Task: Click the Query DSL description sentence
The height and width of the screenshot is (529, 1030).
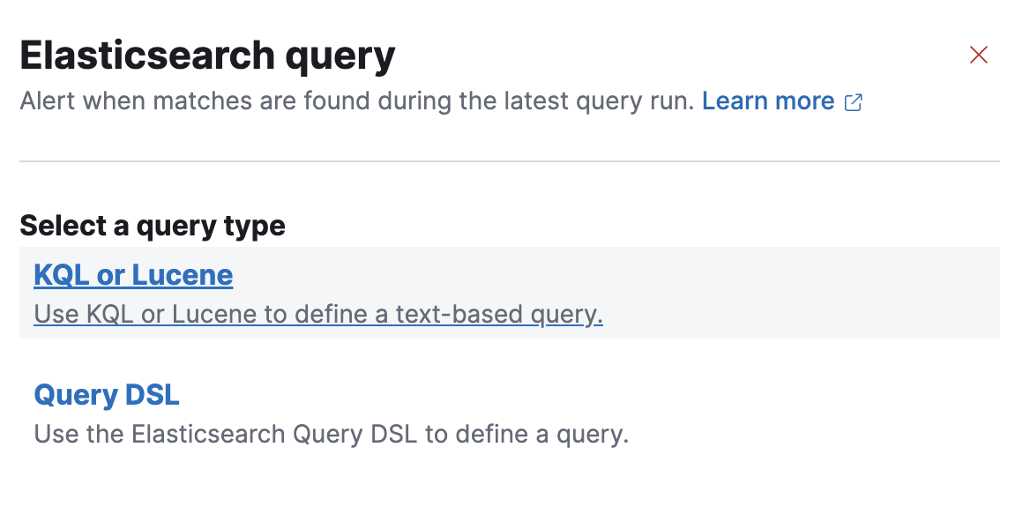Action: pos(331,434)
